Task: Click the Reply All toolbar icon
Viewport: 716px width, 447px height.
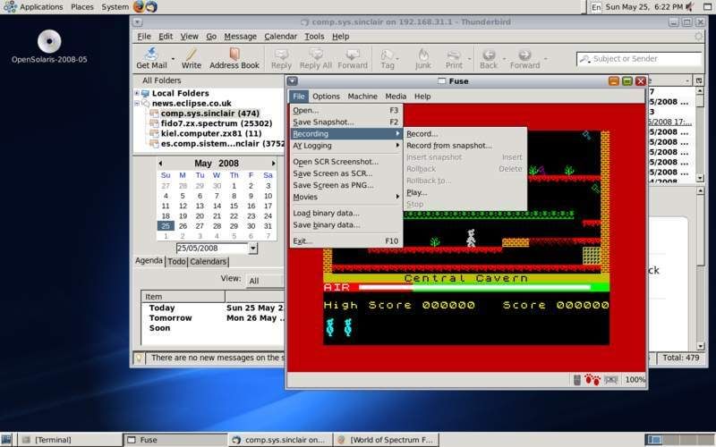Action: point(316,55)
